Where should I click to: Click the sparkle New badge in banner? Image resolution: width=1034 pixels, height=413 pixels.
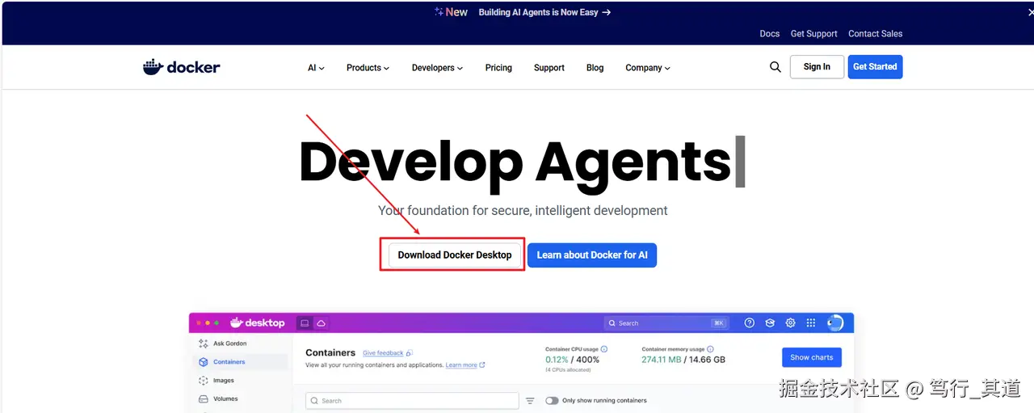451,12
